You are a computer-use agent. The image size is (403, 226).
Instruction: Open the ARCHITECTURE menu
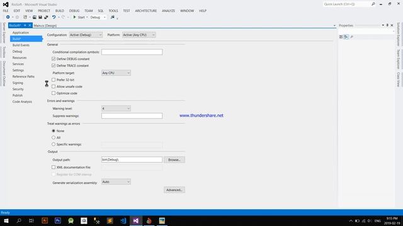tap(145, 11)
